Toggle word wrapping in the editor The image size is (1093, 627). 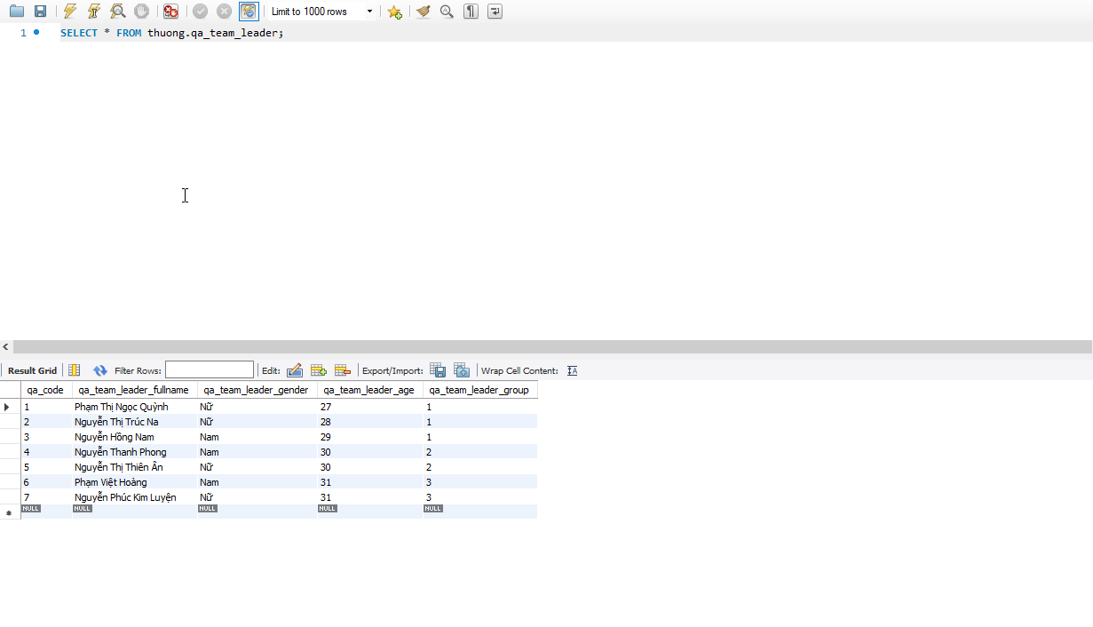495,12
